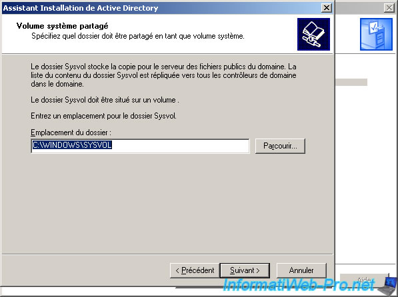This screenshot has width=398, height=297.
Task: Click the partially hidden Aide button
Action: pos(364,280)
